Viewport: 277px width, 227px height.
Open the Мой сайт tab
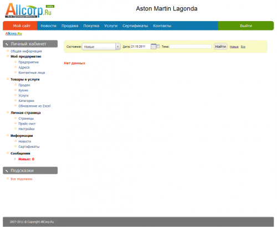coord(20,25)
